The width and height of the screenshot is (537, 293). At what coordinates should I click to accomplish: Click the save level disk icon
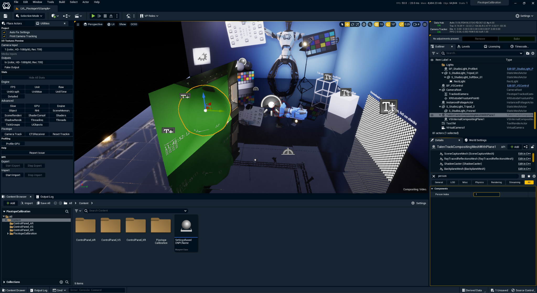pyautogui.click(x=5, y=16)
